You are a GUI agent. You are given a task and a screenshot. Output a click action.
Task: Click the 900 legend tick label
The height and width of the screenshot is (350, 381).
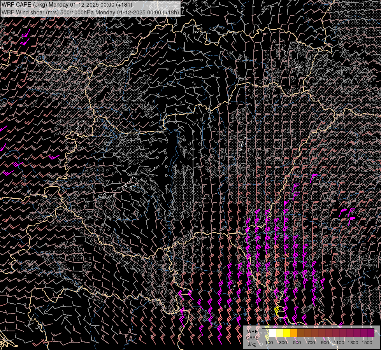(x=325, y=343)
